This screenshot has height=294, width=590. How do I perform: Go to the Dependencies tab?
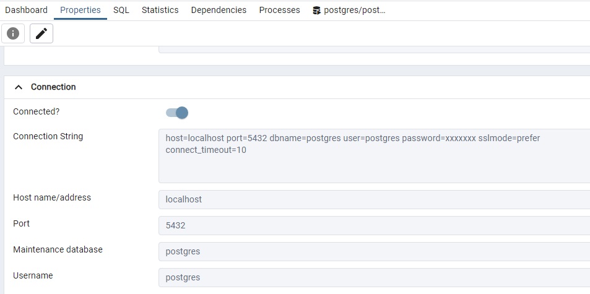tap(219, 11)
